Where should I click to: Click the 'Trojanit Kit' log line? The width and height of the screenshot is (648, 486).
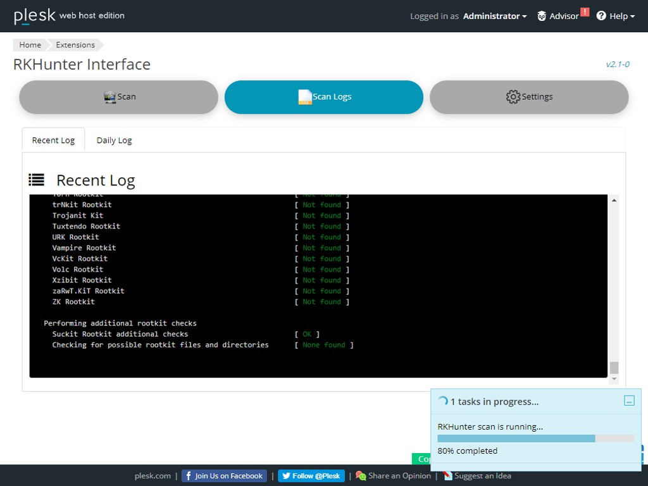pos(78,216)
